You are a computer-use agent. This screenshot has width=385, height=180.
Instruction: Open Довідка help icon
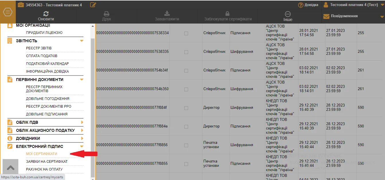pos(301,5)
